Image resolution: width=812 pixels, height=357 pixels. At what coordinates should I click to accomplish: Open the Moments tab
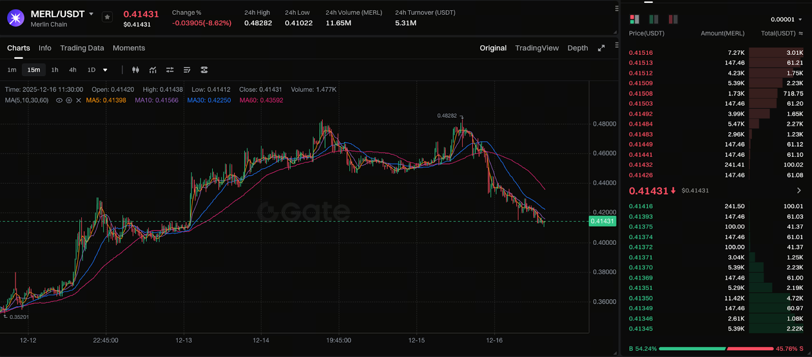129,48
